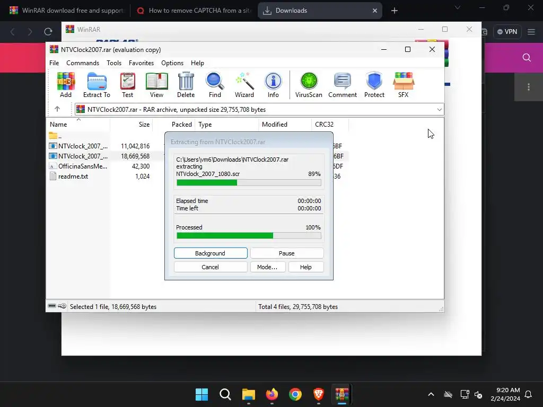The width and height of the screenshot is (543, 407).
Task: Open the Tools menu
Action: click(x=114, y=63)
